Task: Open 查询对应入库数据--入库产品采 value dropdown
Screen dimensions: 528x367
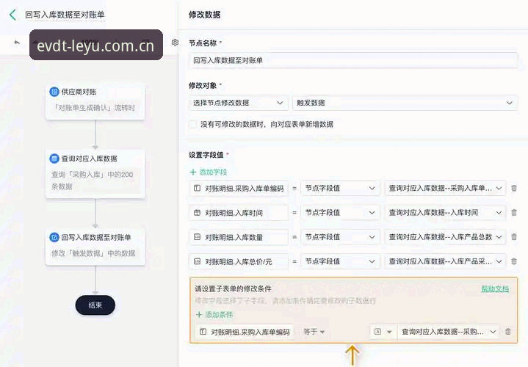Action: (445, 261)
